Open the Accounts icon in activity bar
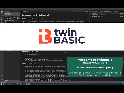This screenshot has width=124, height=93. pos(2,76)
